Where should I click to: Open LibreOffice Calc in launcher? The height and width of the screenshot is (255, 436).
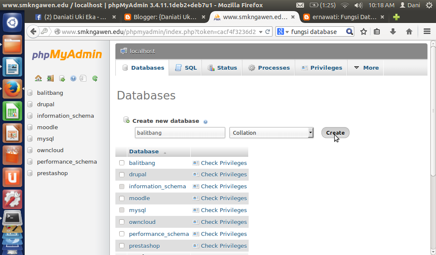click(x=12, y=111)
